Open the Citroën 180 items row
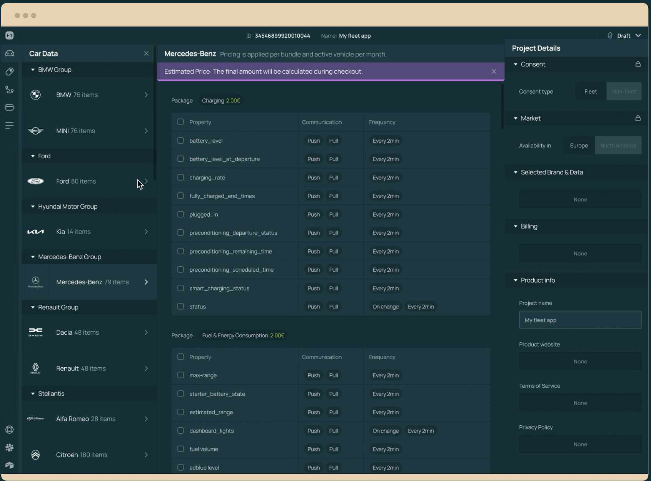651x481 pixels. pos(89,454)
